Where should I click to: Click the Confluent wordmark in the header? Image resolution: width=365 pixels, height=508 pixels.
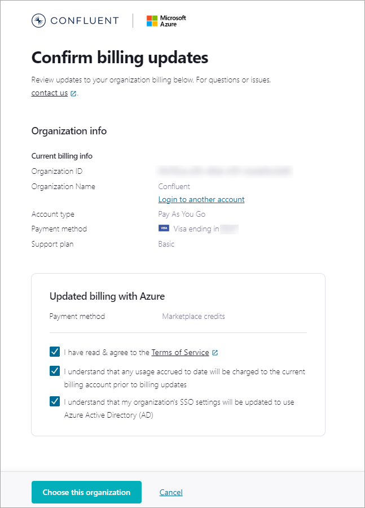coord(85,20)
